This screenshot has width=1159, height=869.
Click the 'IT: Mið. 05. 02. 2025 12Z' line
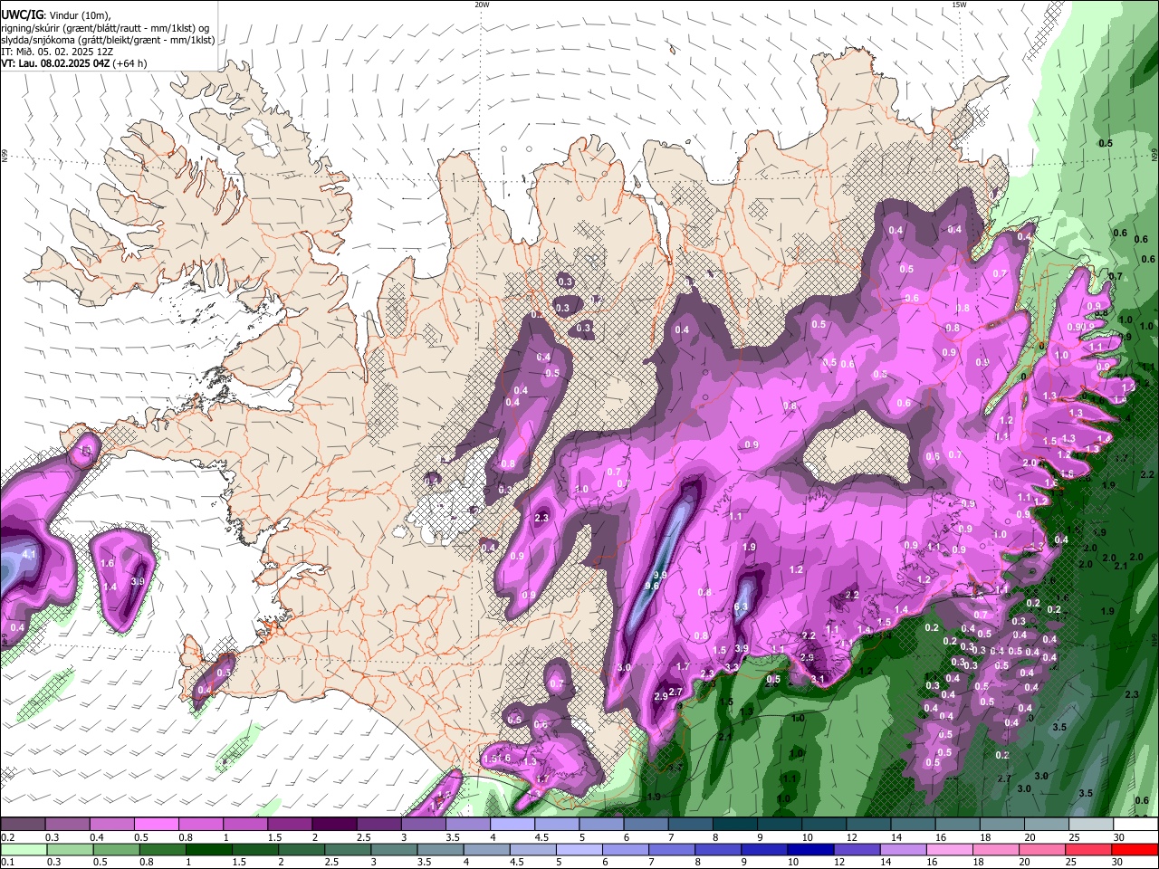click(x=57, y=52)
